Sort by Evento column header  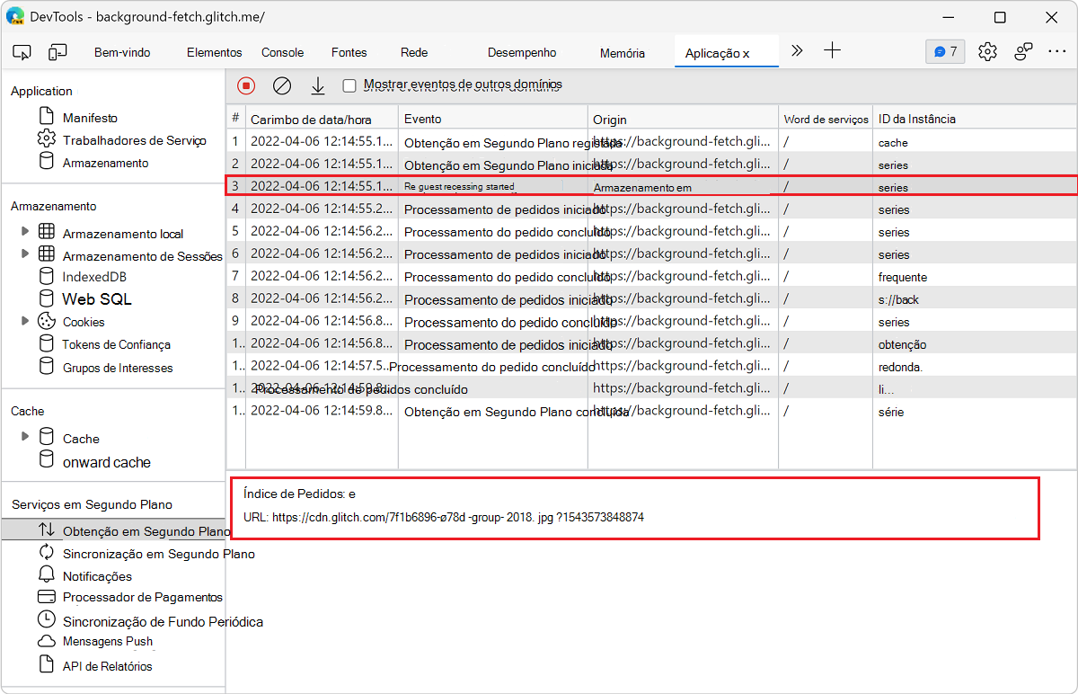(493, 119)
